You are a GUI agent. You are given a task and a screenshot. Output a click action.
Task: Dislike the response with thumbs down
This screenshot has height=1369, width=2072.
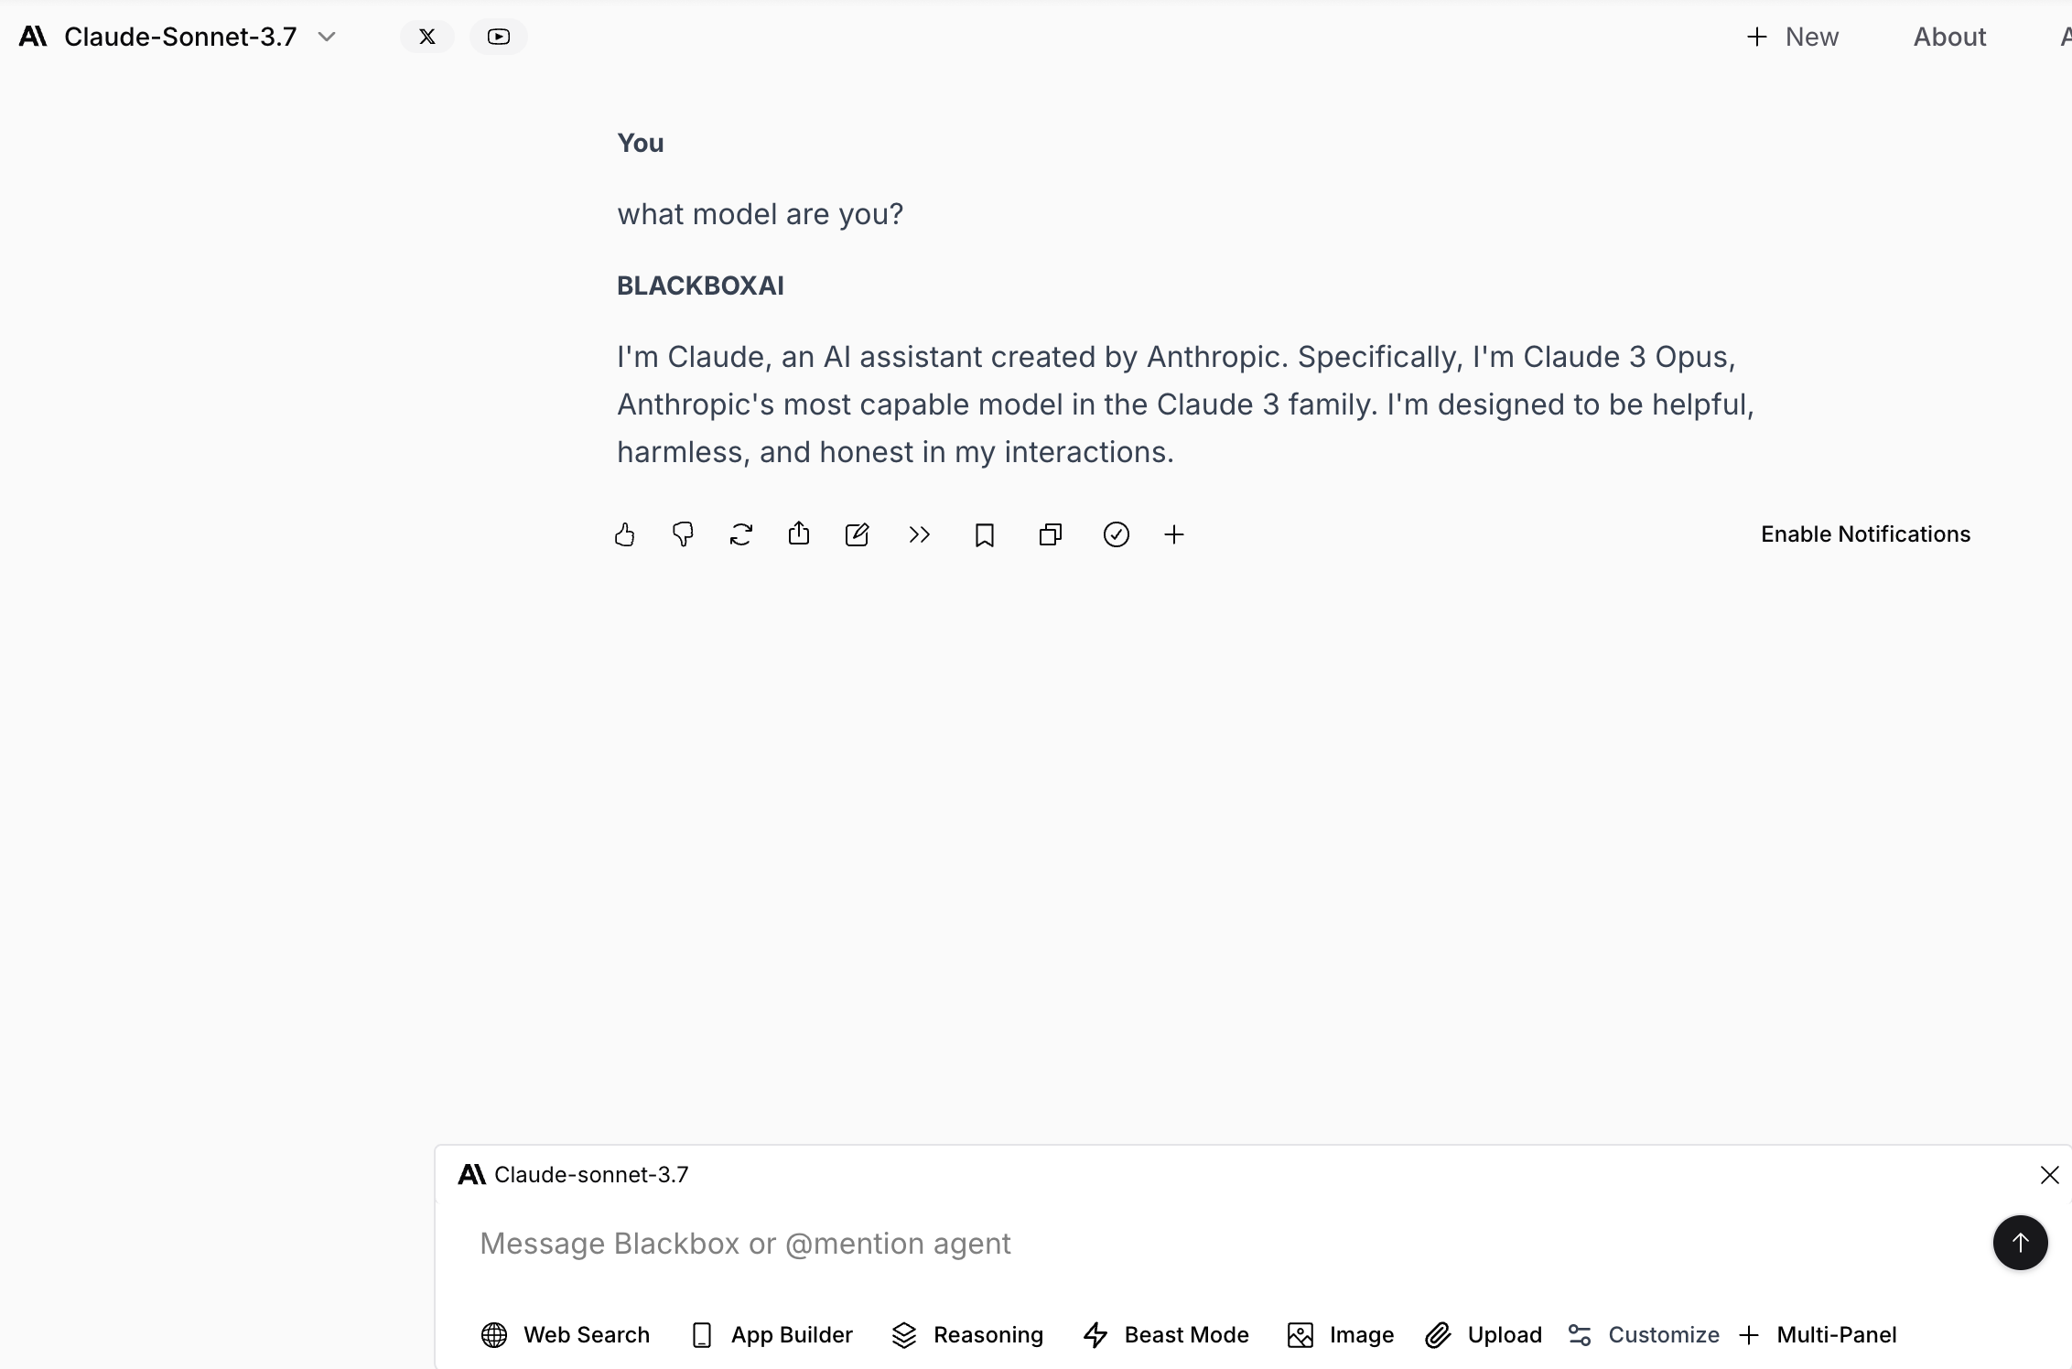(x=683, y=534)
